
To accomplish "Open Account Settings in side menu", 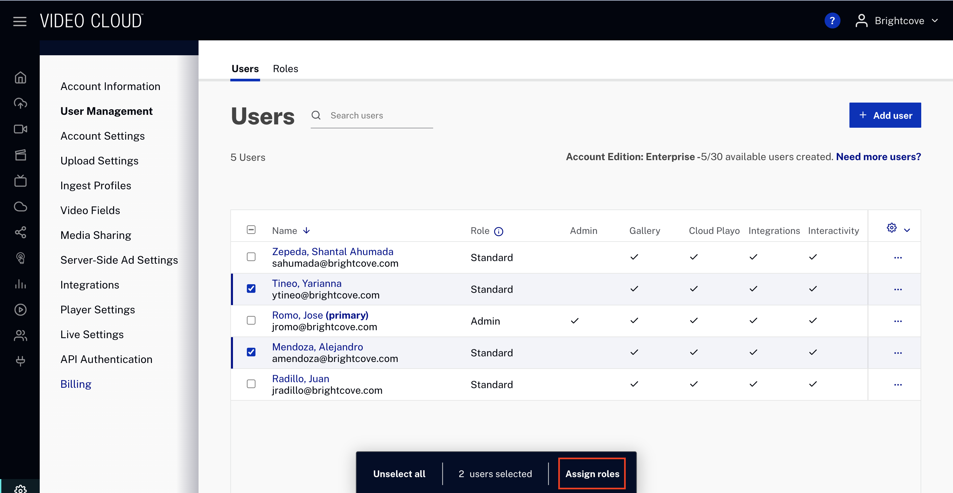I will [103, 136].
